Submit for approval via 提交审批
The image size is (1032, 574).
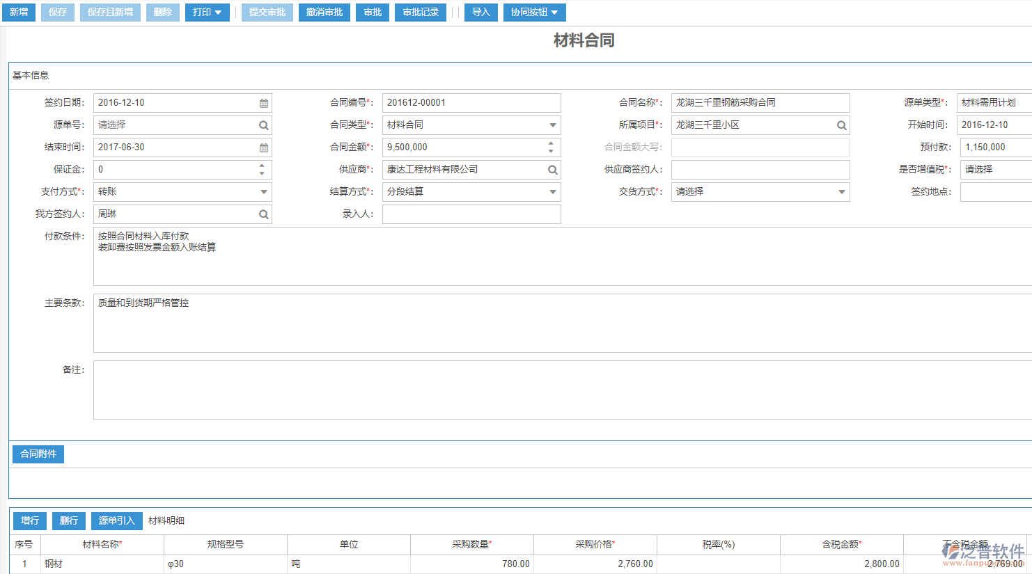[267, 12]
